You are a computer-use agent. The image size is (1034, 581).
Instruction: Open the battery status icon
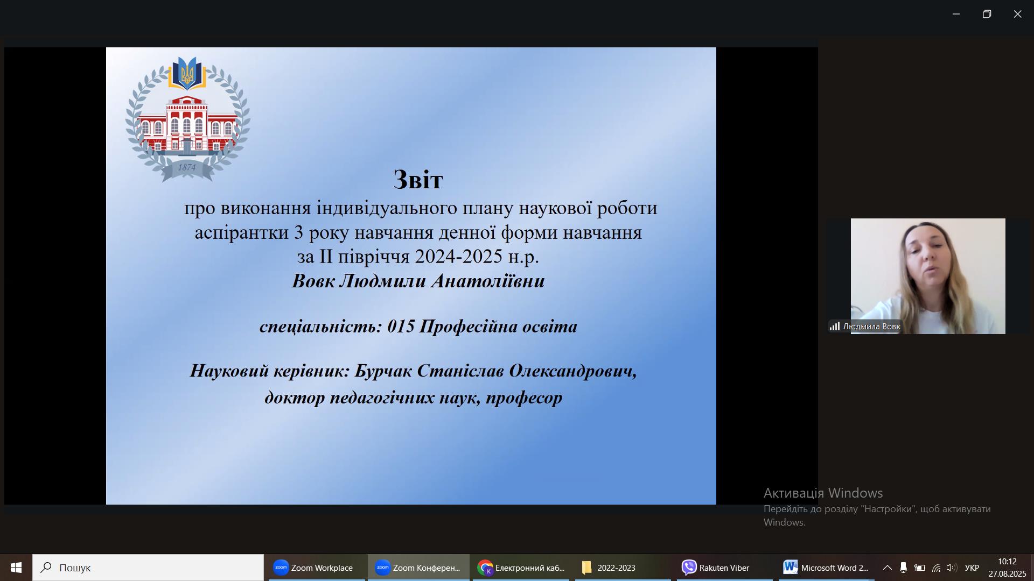pyautogui.click(x=920, y=568)
